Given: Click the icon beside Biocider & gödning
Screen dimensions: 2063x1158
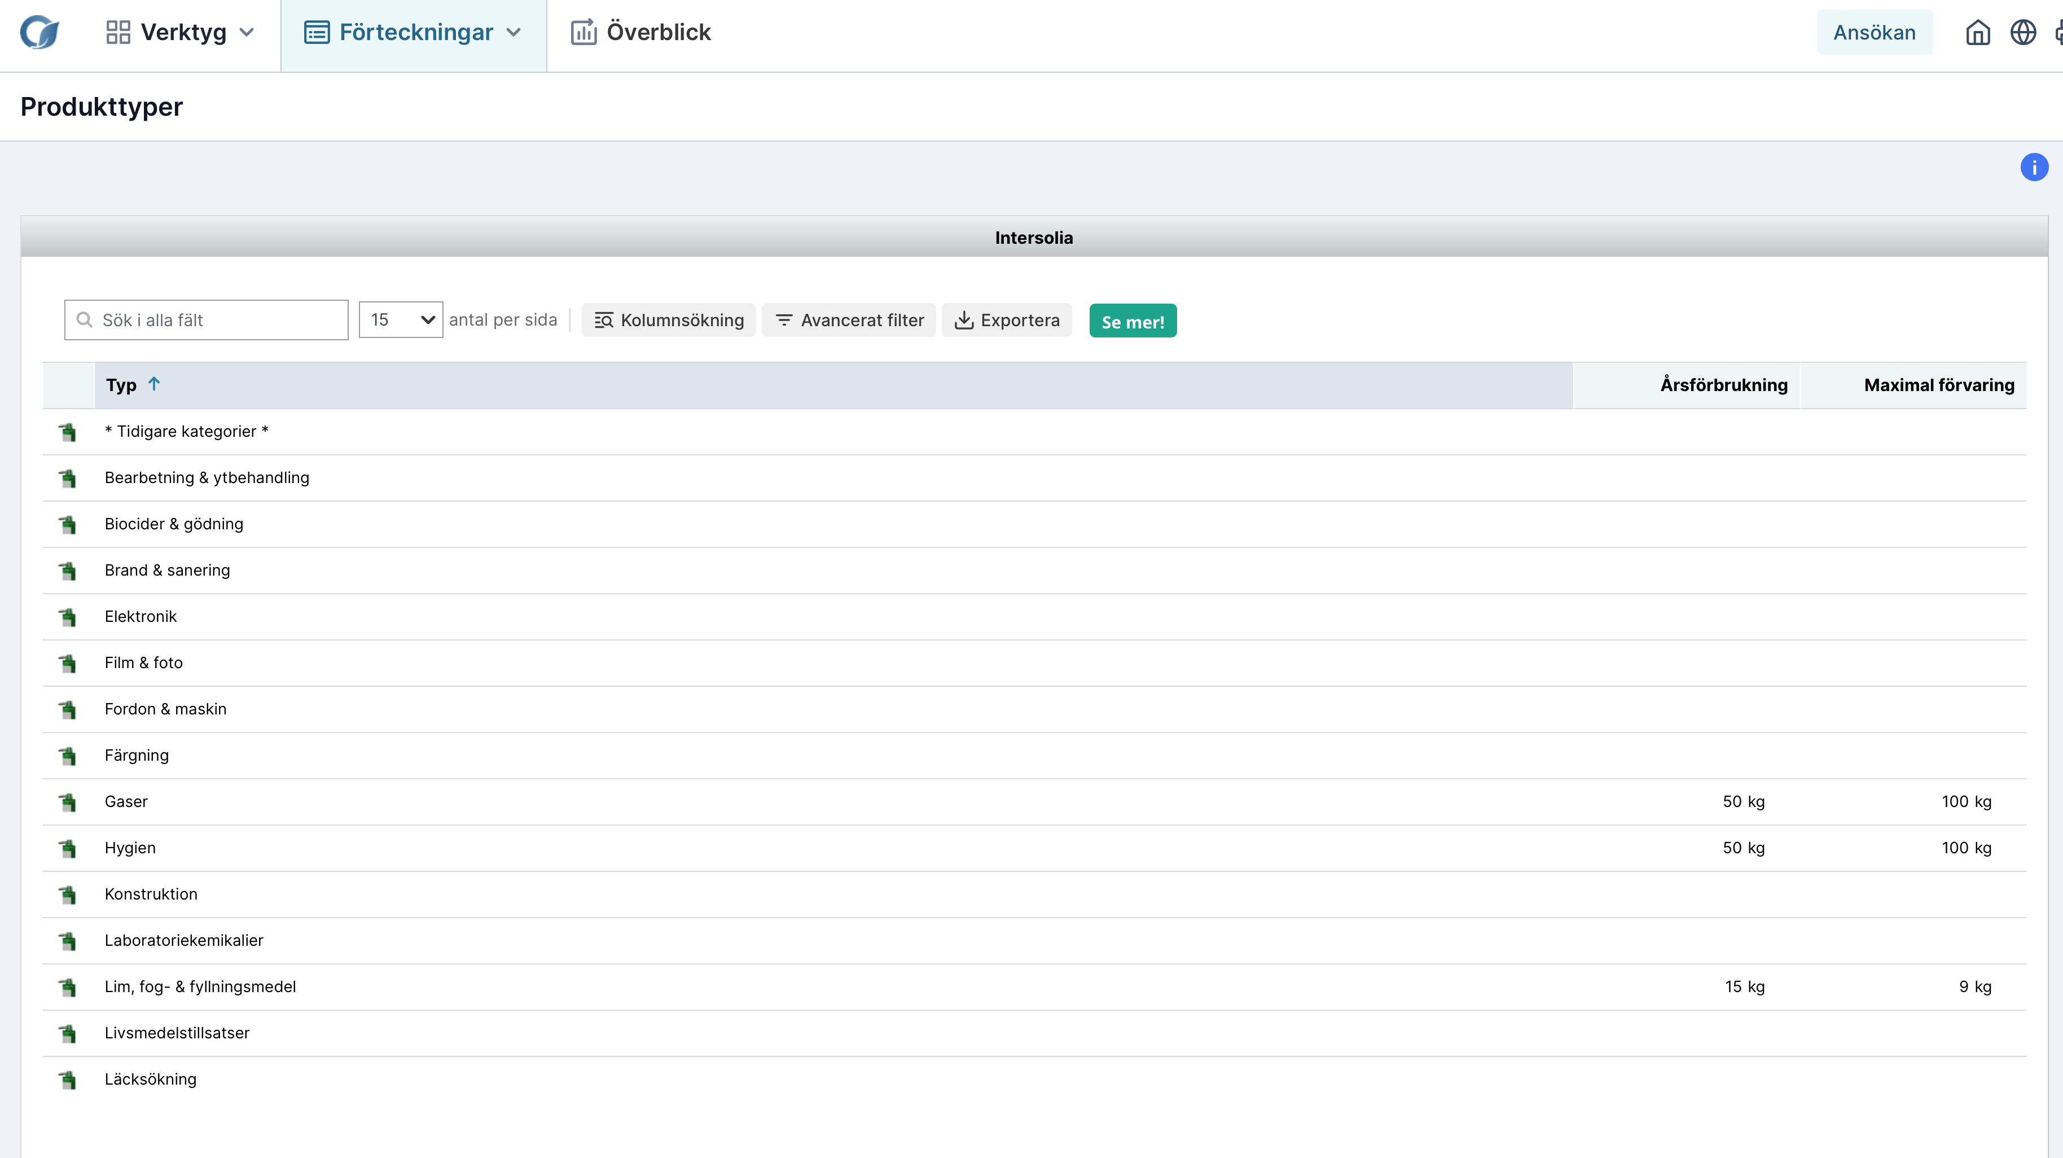Looking at the screenshot, I should 68,525.
